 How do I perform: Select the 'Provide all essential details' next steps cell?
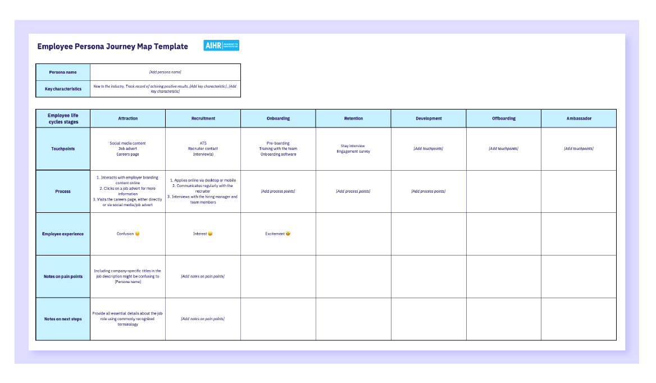pyautogui.click(x=127, y=319)
